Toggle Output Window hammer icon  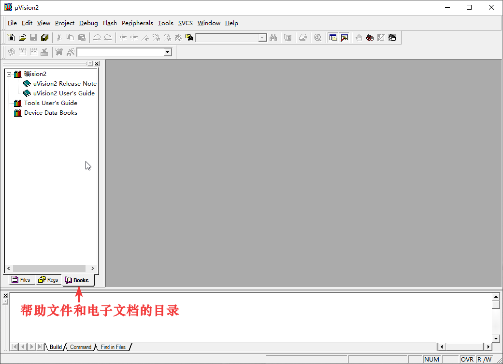click(345, 38)
